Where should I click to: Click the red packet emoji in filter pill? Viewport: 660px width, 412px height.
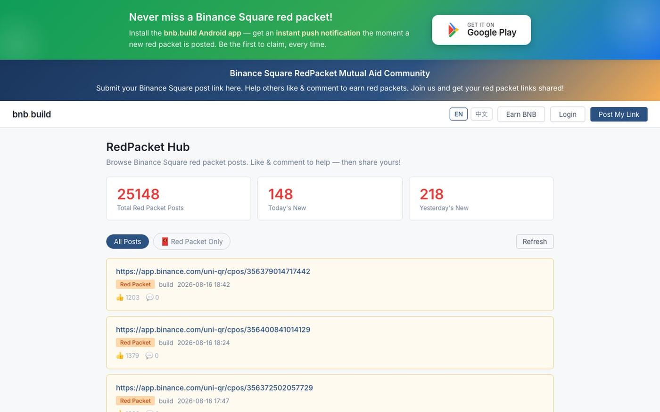click(x=165, y=242)
